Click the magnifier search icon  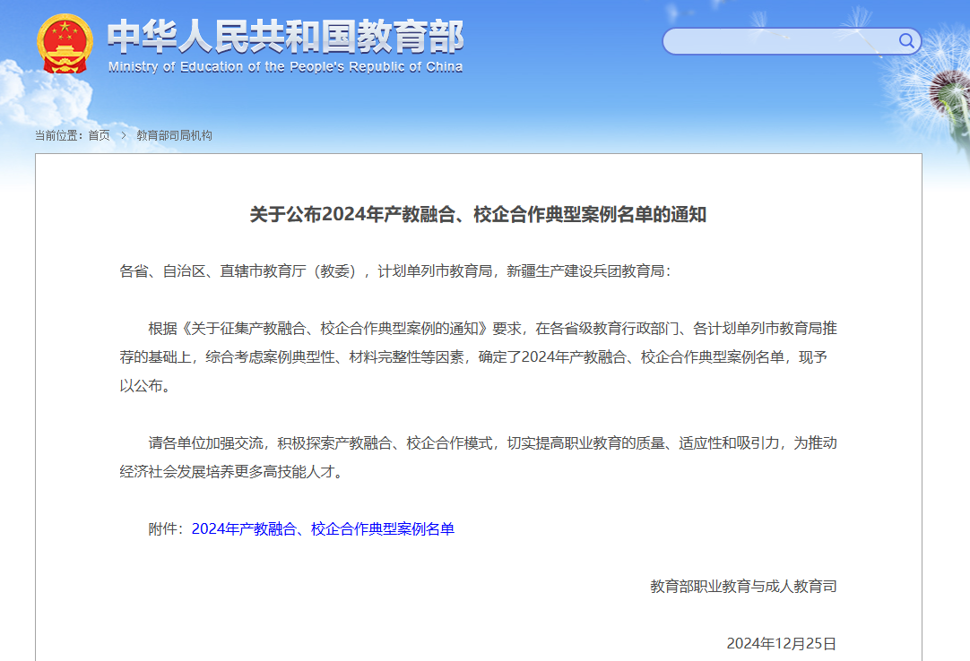point(906,41)
